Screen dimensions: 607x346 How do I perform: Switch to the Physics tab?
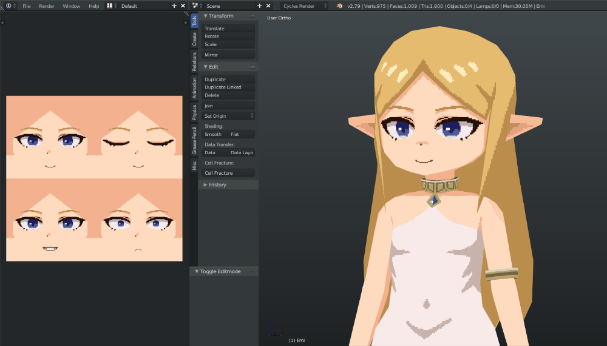[194, 112]
